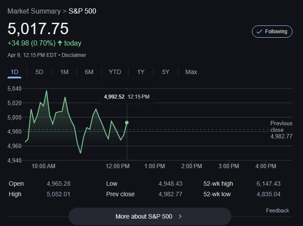Select the YTD range tab
Viewport: 303px width, 226px height.
115,72
